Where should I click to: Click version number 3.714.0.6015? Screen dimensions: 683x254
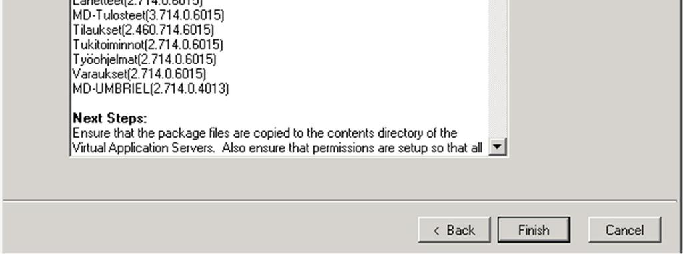tap(185, 16)
